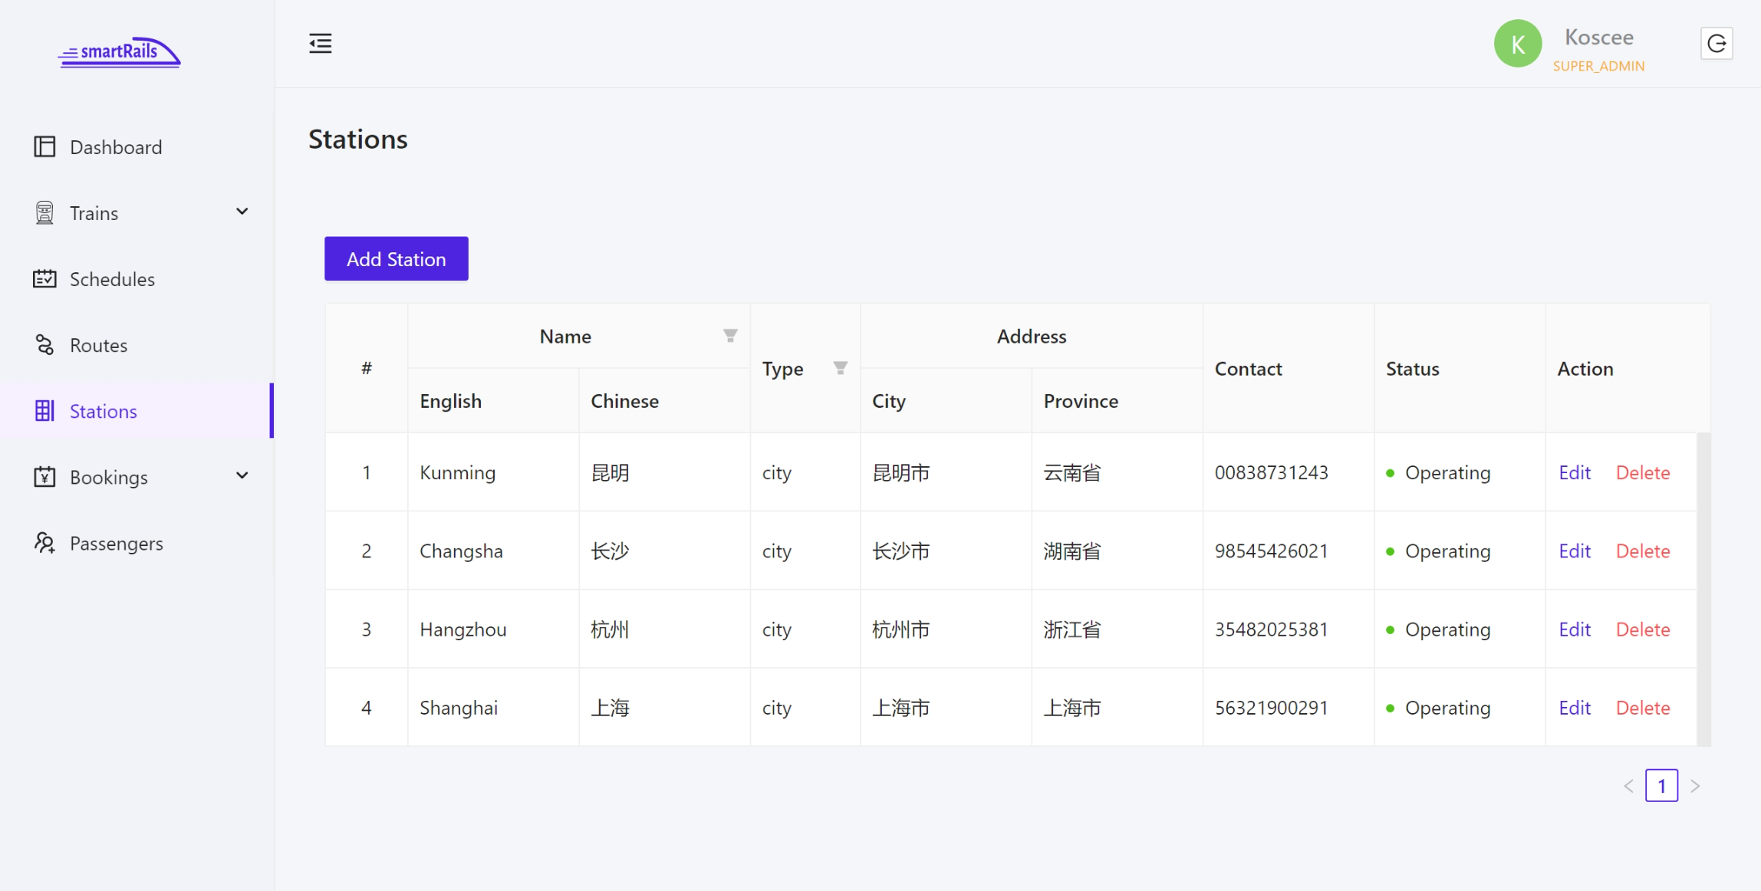Select the Routes icon
Viewport: 1761px width, 891px height.
tap(45, 344)
